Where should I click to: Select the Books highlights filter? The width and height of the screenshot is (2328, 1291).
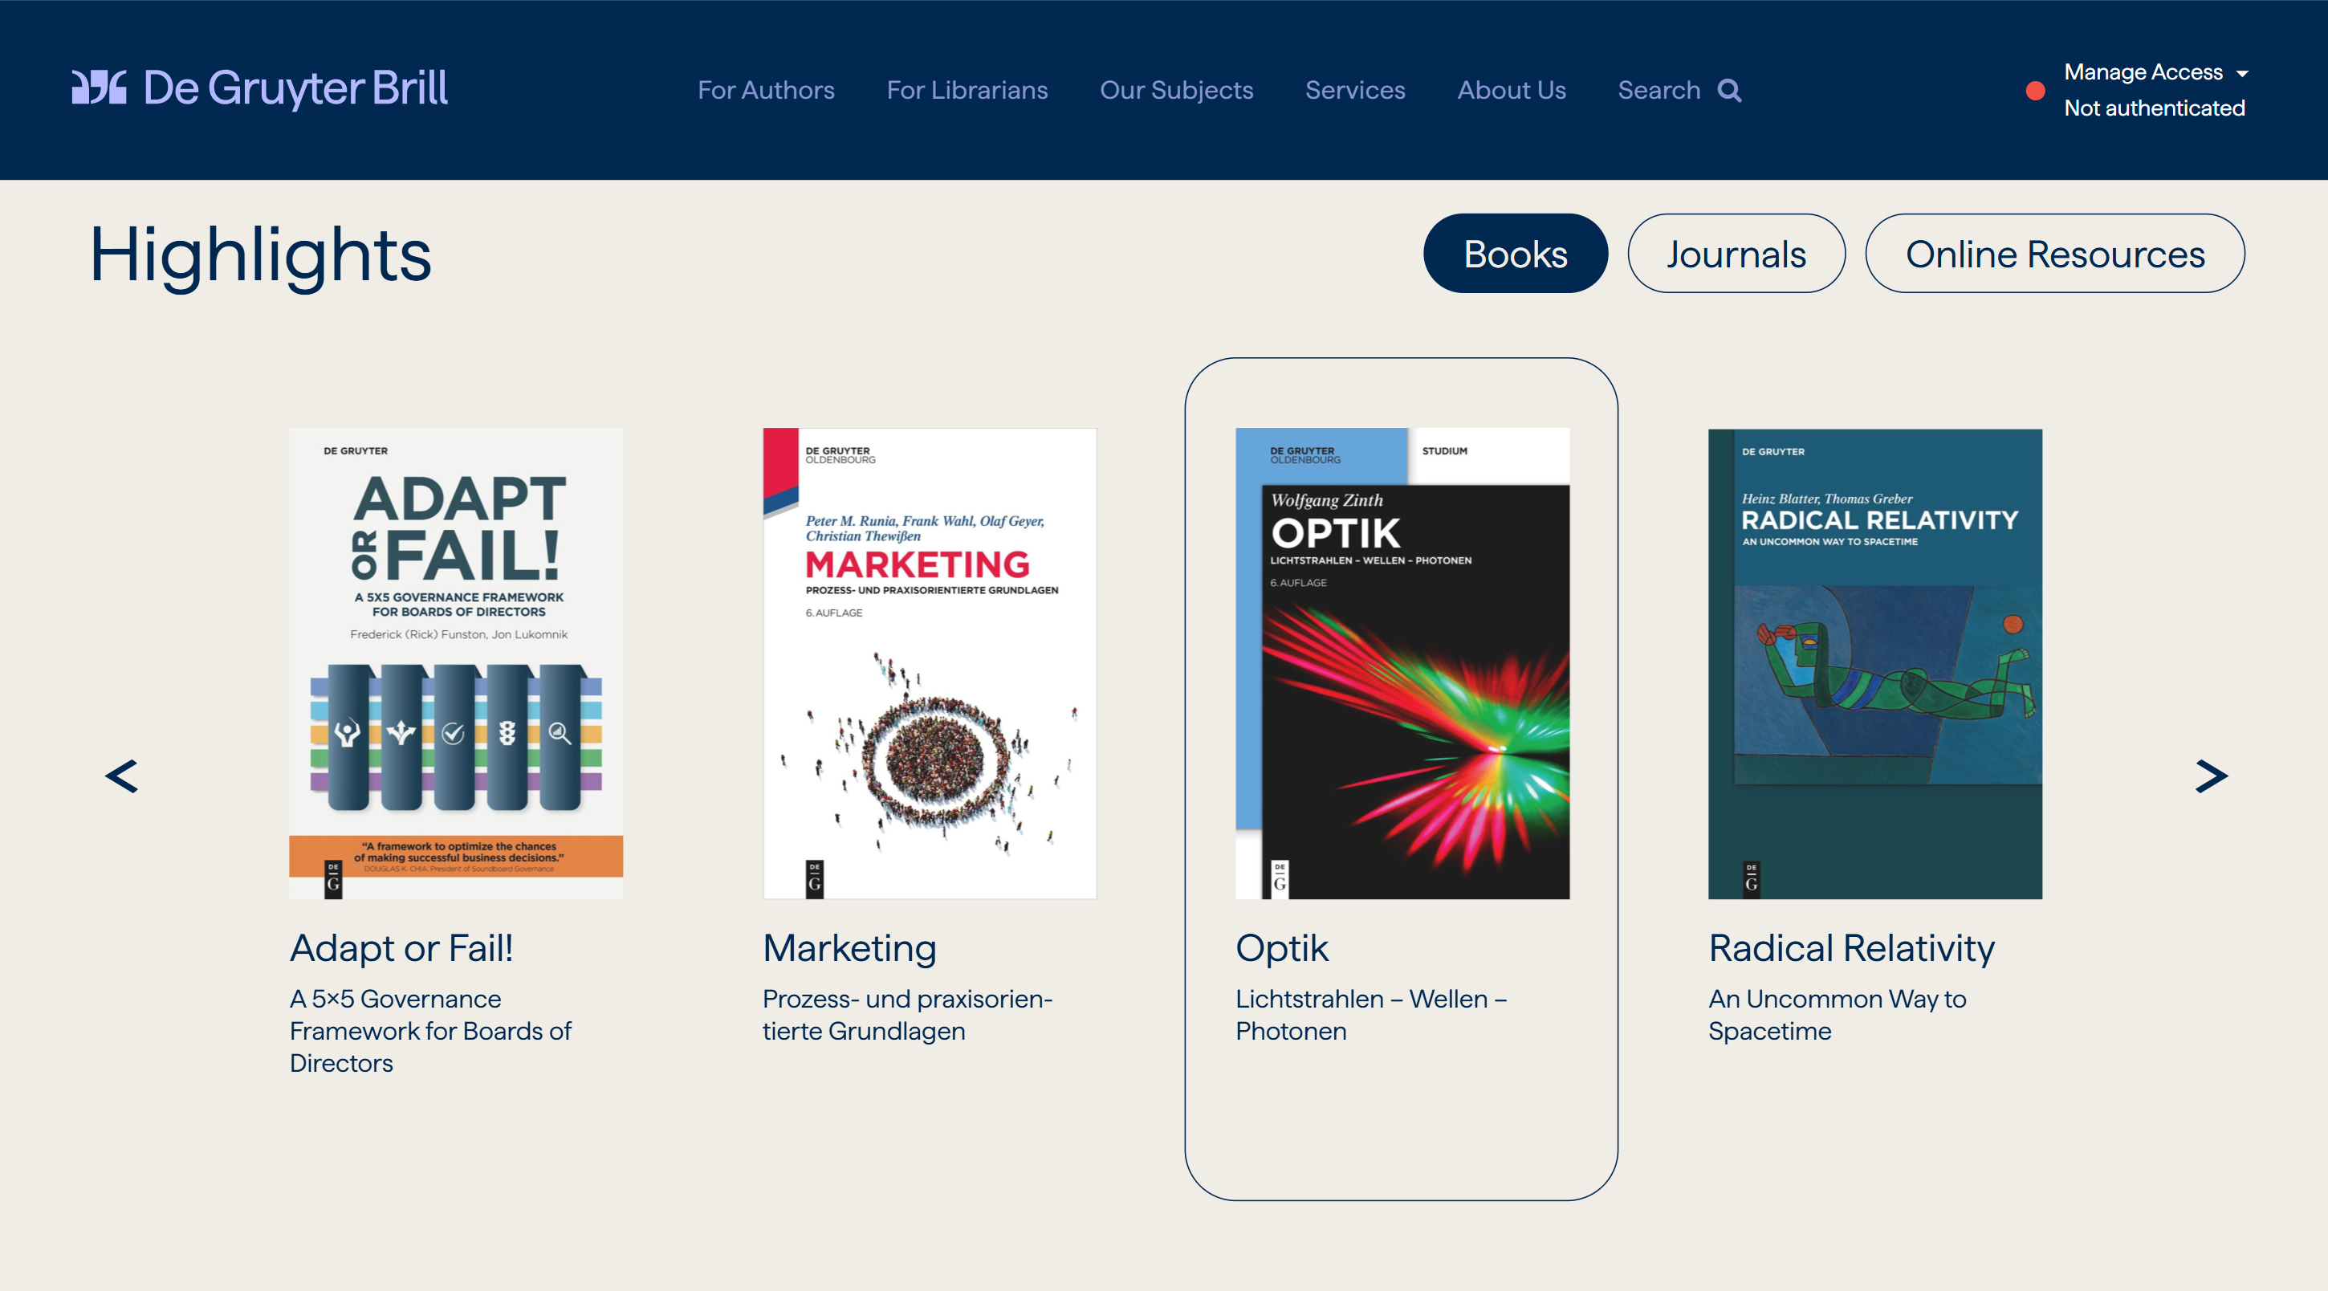pos(1515,254)
